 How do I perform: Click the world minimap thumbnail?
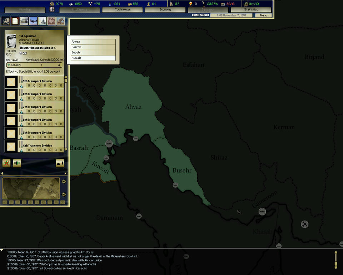coord(31,188)
